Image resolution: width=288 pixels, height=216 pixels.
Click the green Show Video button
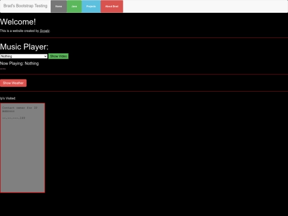click(59, 56)
